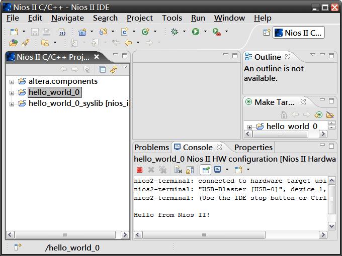Expand the altera.components project
The image size is (342, 256).
tap(12, 82)
